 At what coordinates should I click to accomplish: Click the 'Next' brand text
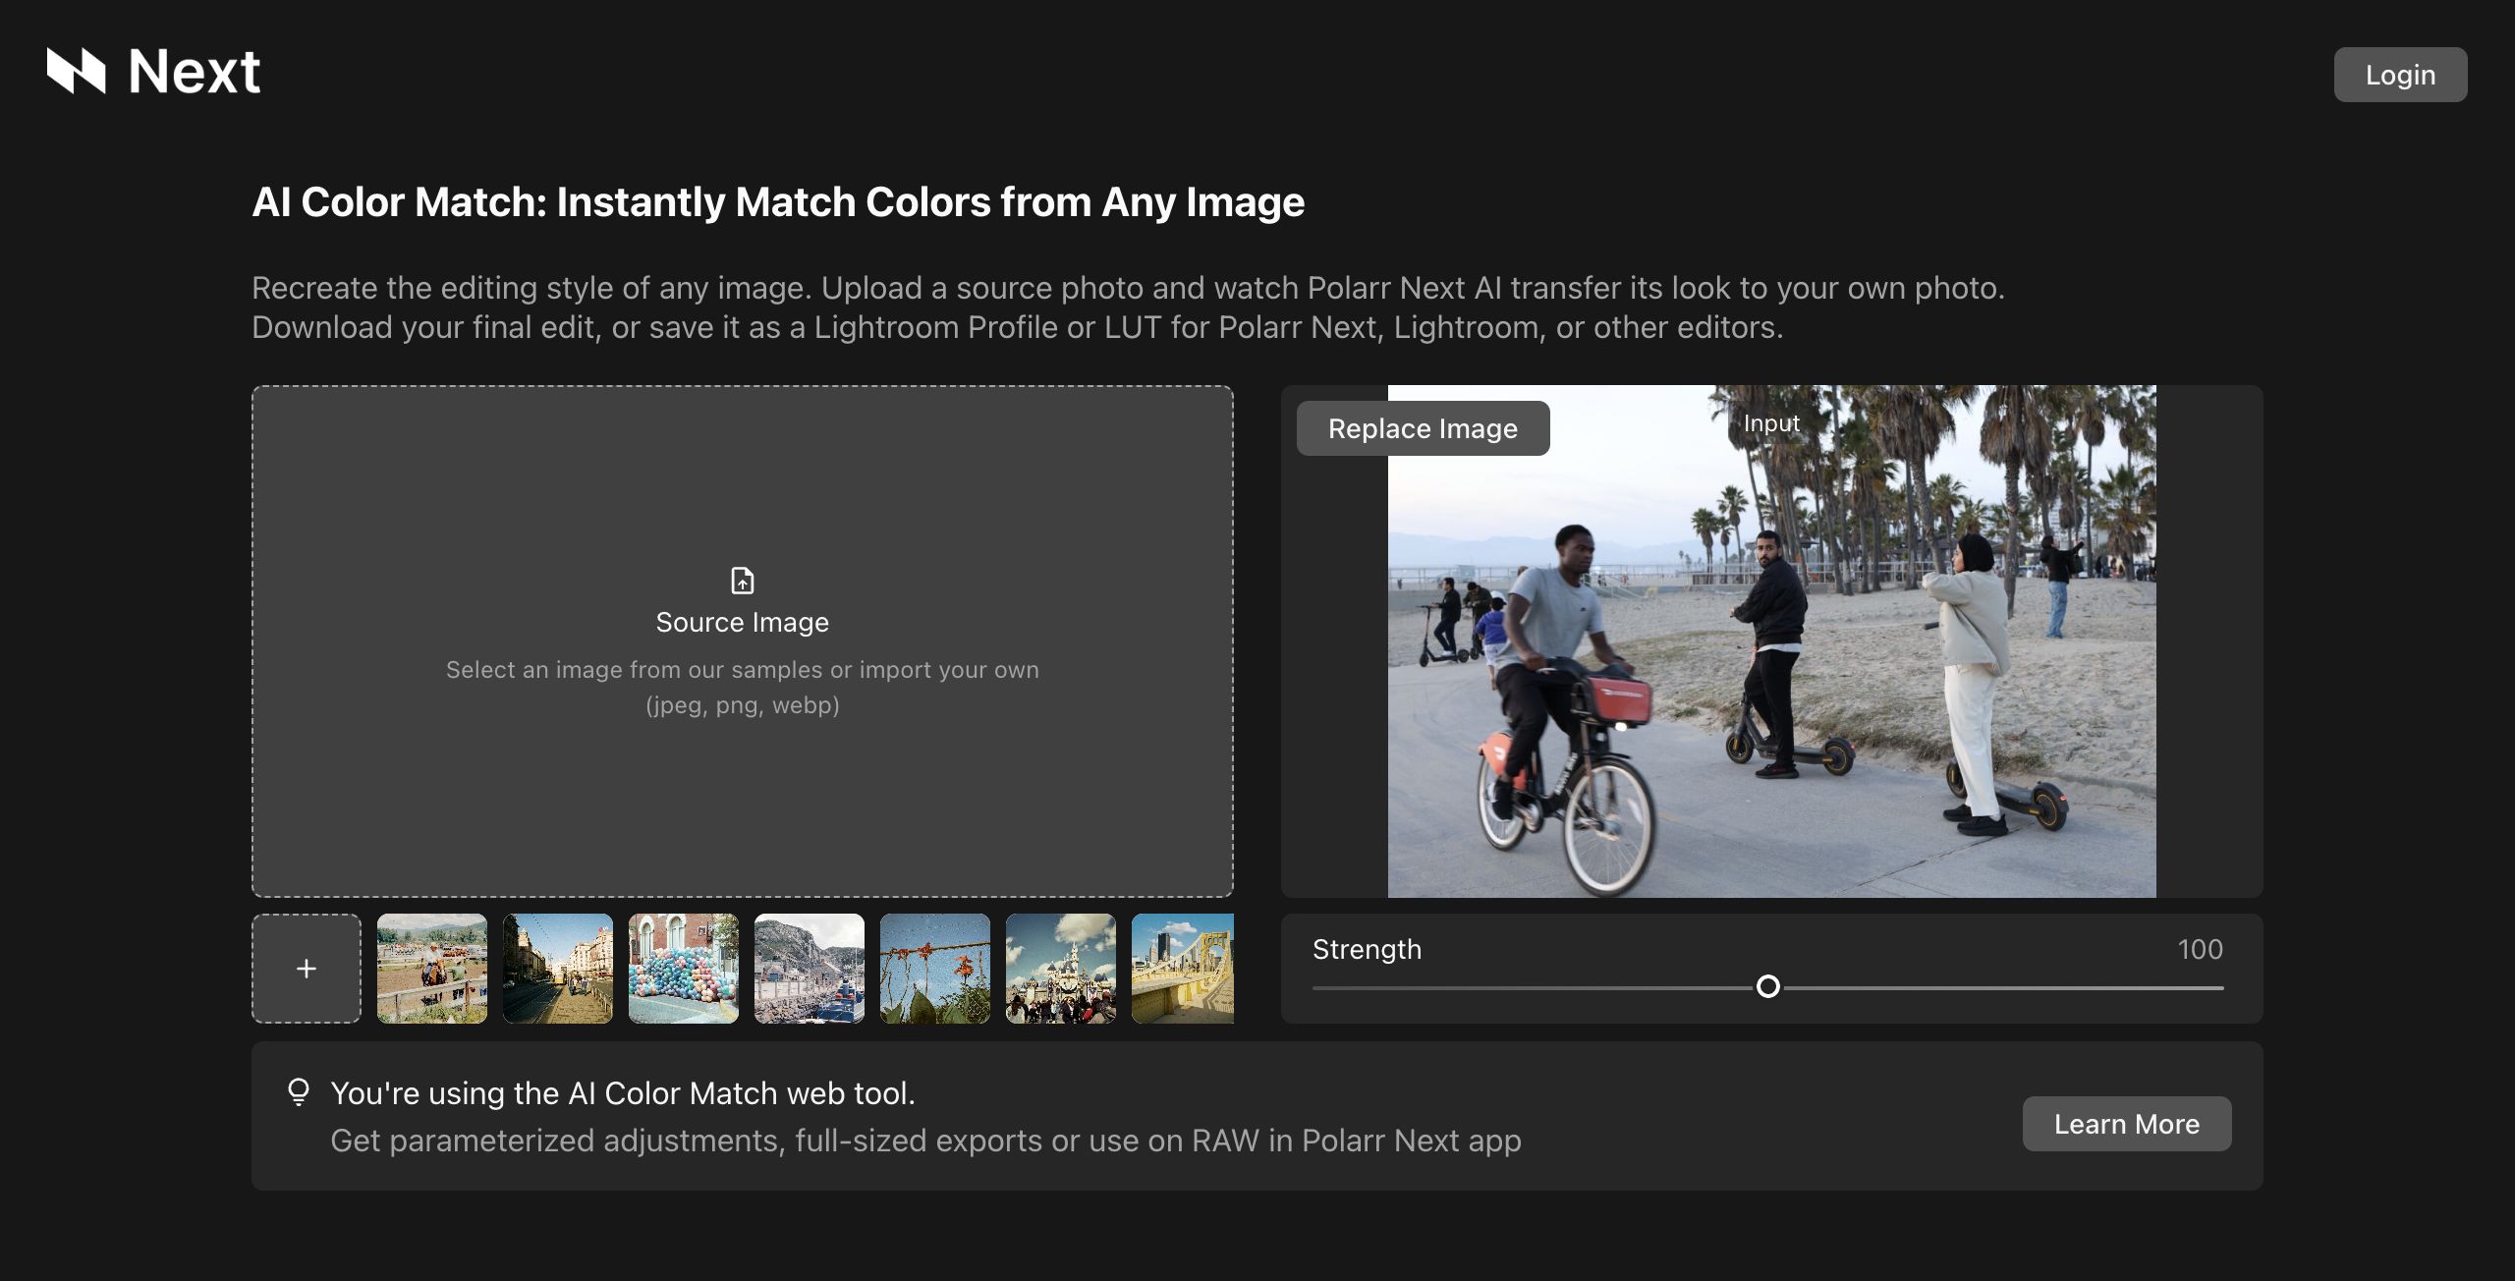coord(195,72)
